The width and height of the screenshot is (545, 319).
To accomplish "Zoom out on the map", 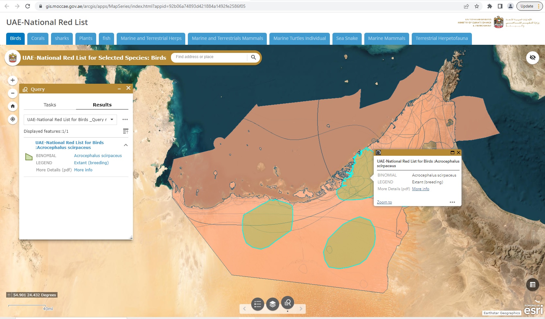I will pyautogui.click(x=13, y=93).
